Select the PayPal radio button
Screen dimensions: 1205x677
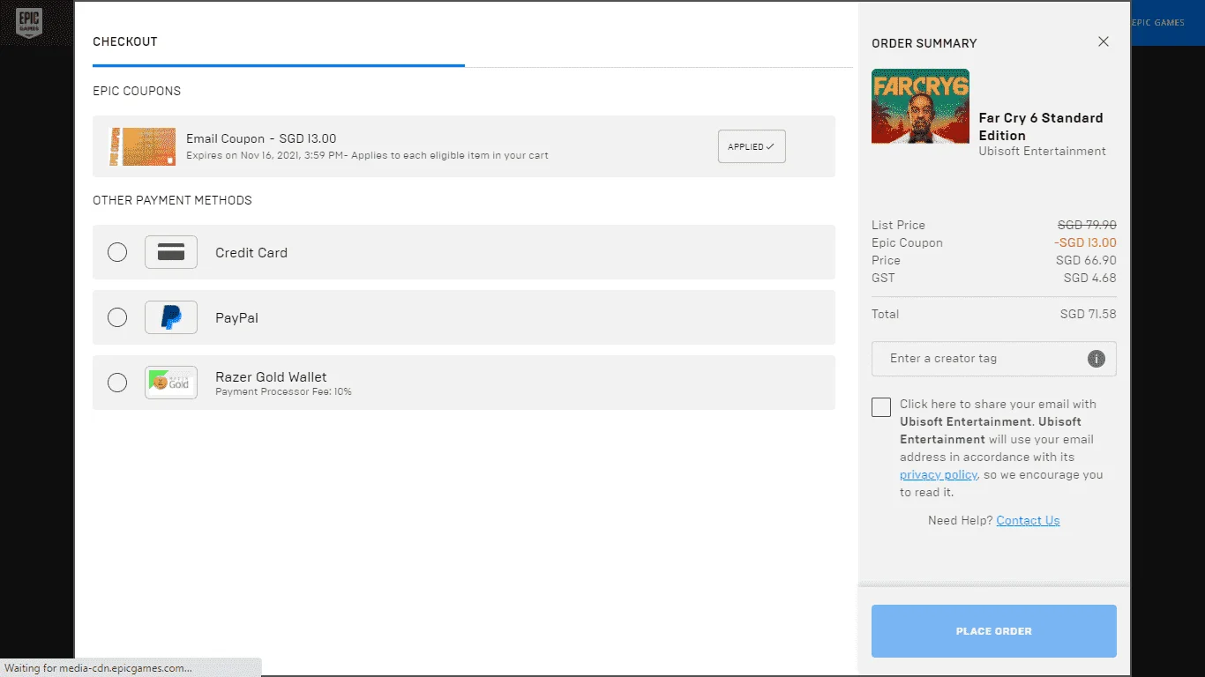117,317
